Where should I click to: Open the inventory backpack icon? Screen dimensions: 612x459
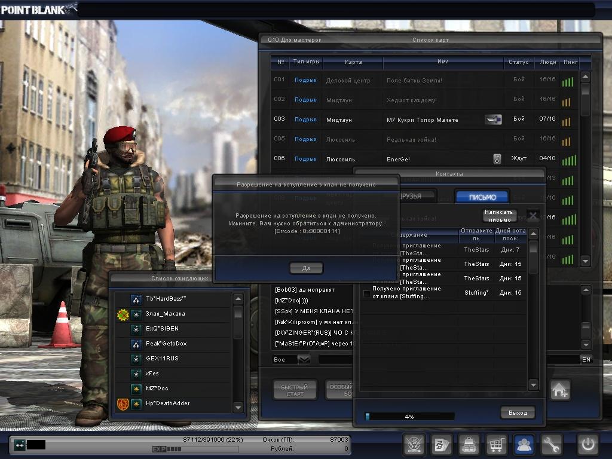click(x=469, y=445)
